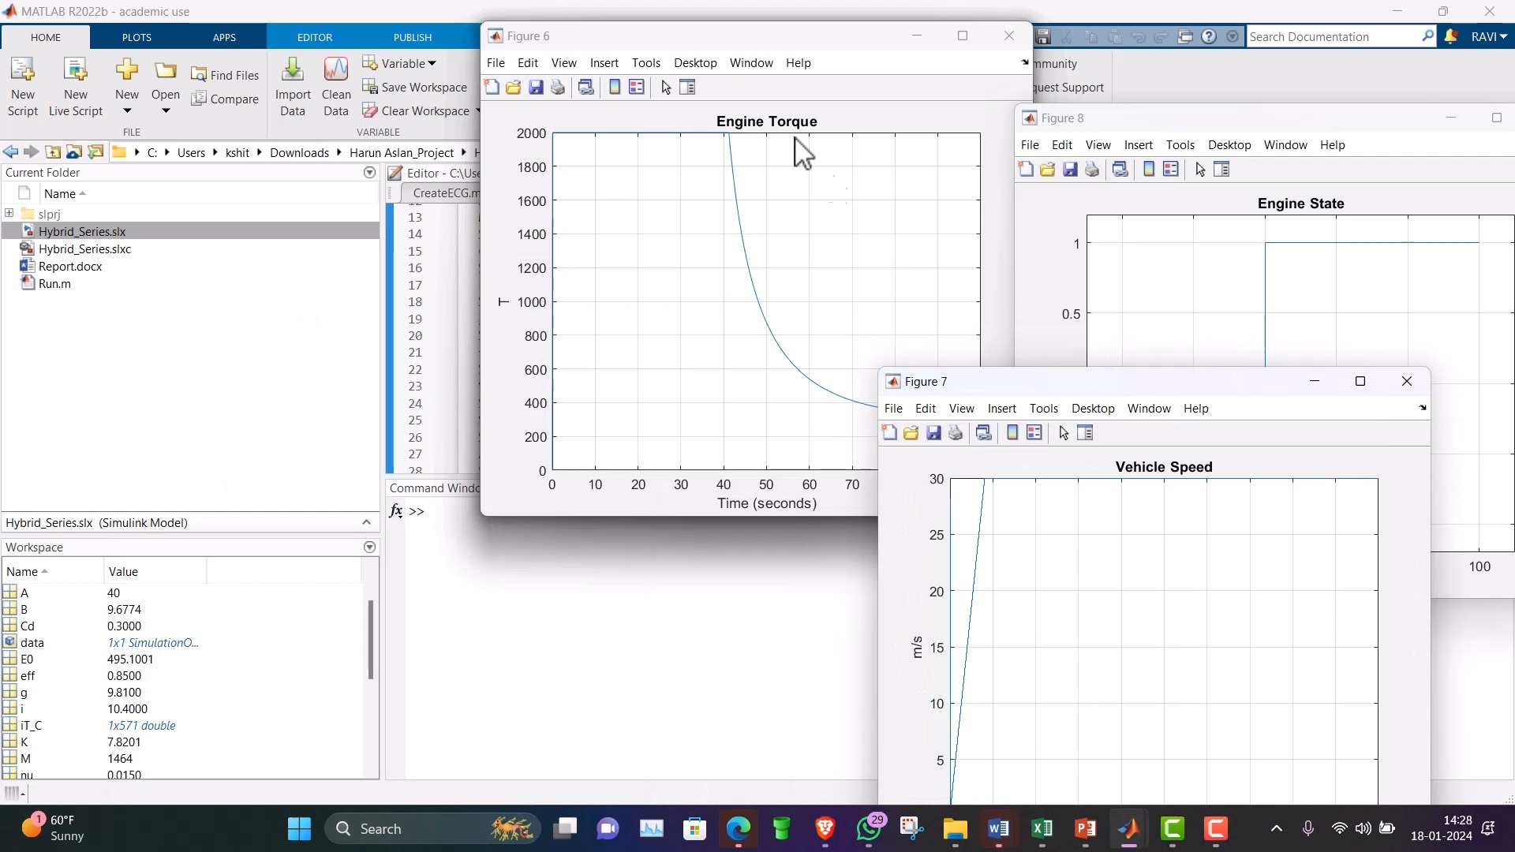Open Tools menu in Figure 6
The image size is (1515, 852).
pos(645,63)
